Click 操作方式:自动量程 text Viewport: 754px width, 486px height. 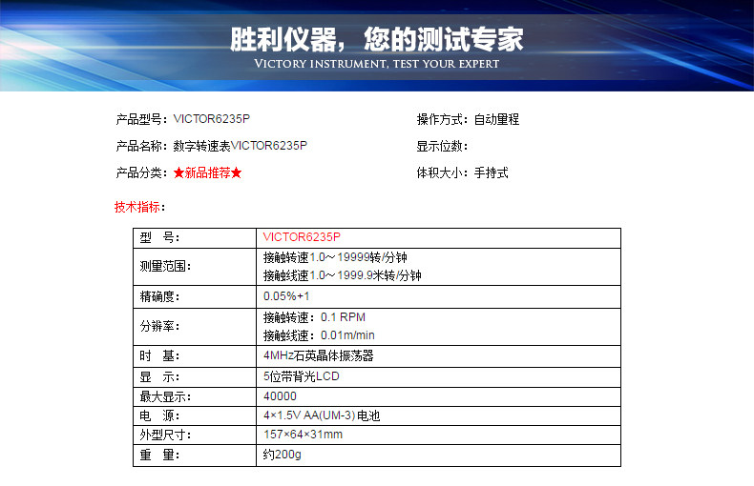(468, 119)
